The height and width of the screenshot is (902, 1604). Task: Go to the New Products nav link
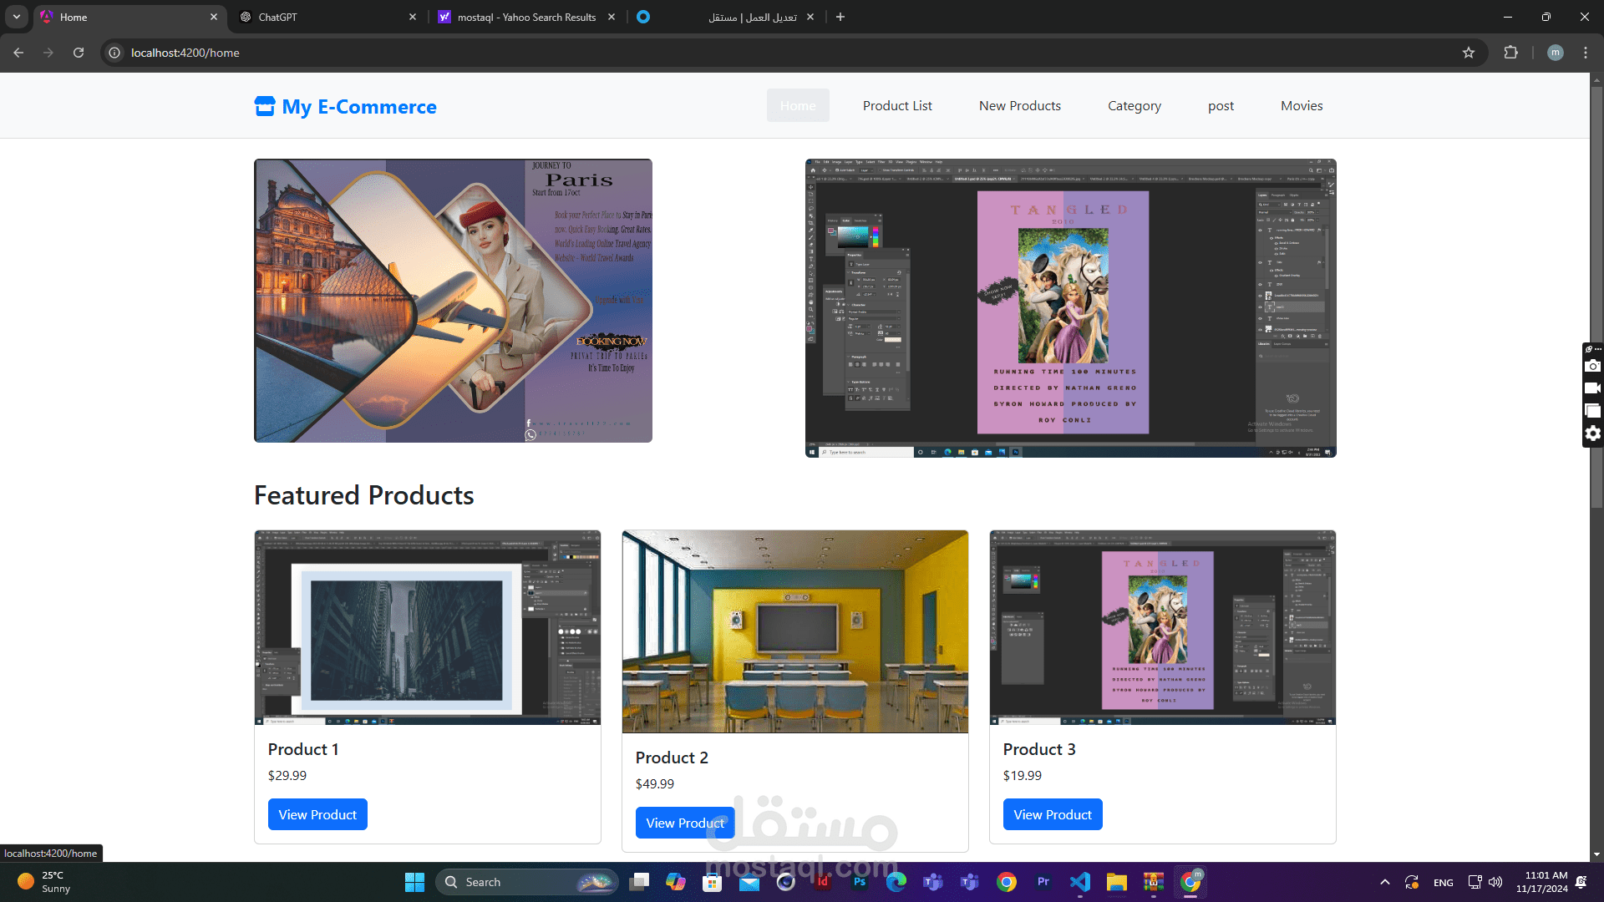tap(1019, 106)
